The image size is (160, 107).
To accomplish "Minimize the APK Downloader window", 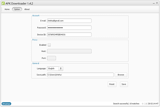I will [154, 3].
